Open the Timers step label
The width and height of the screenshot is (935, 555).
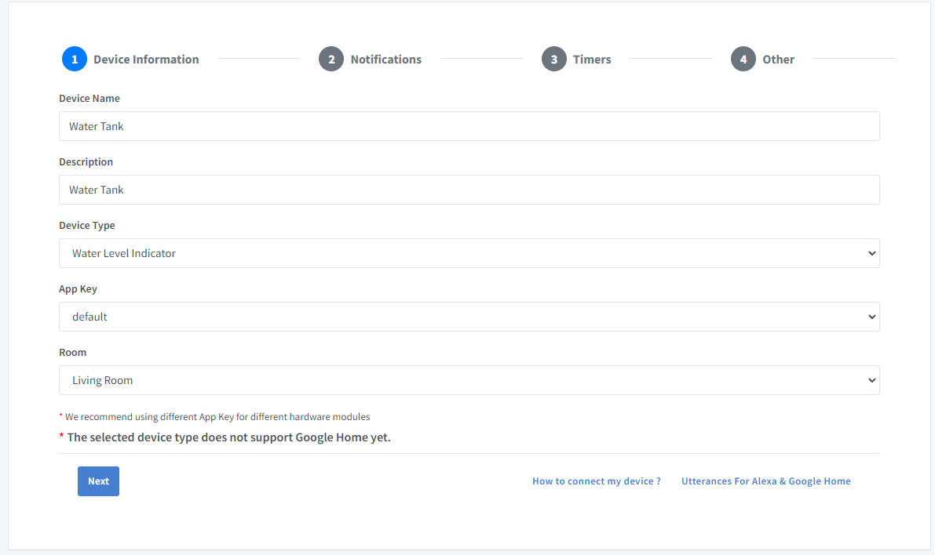[x=592, y=60]
